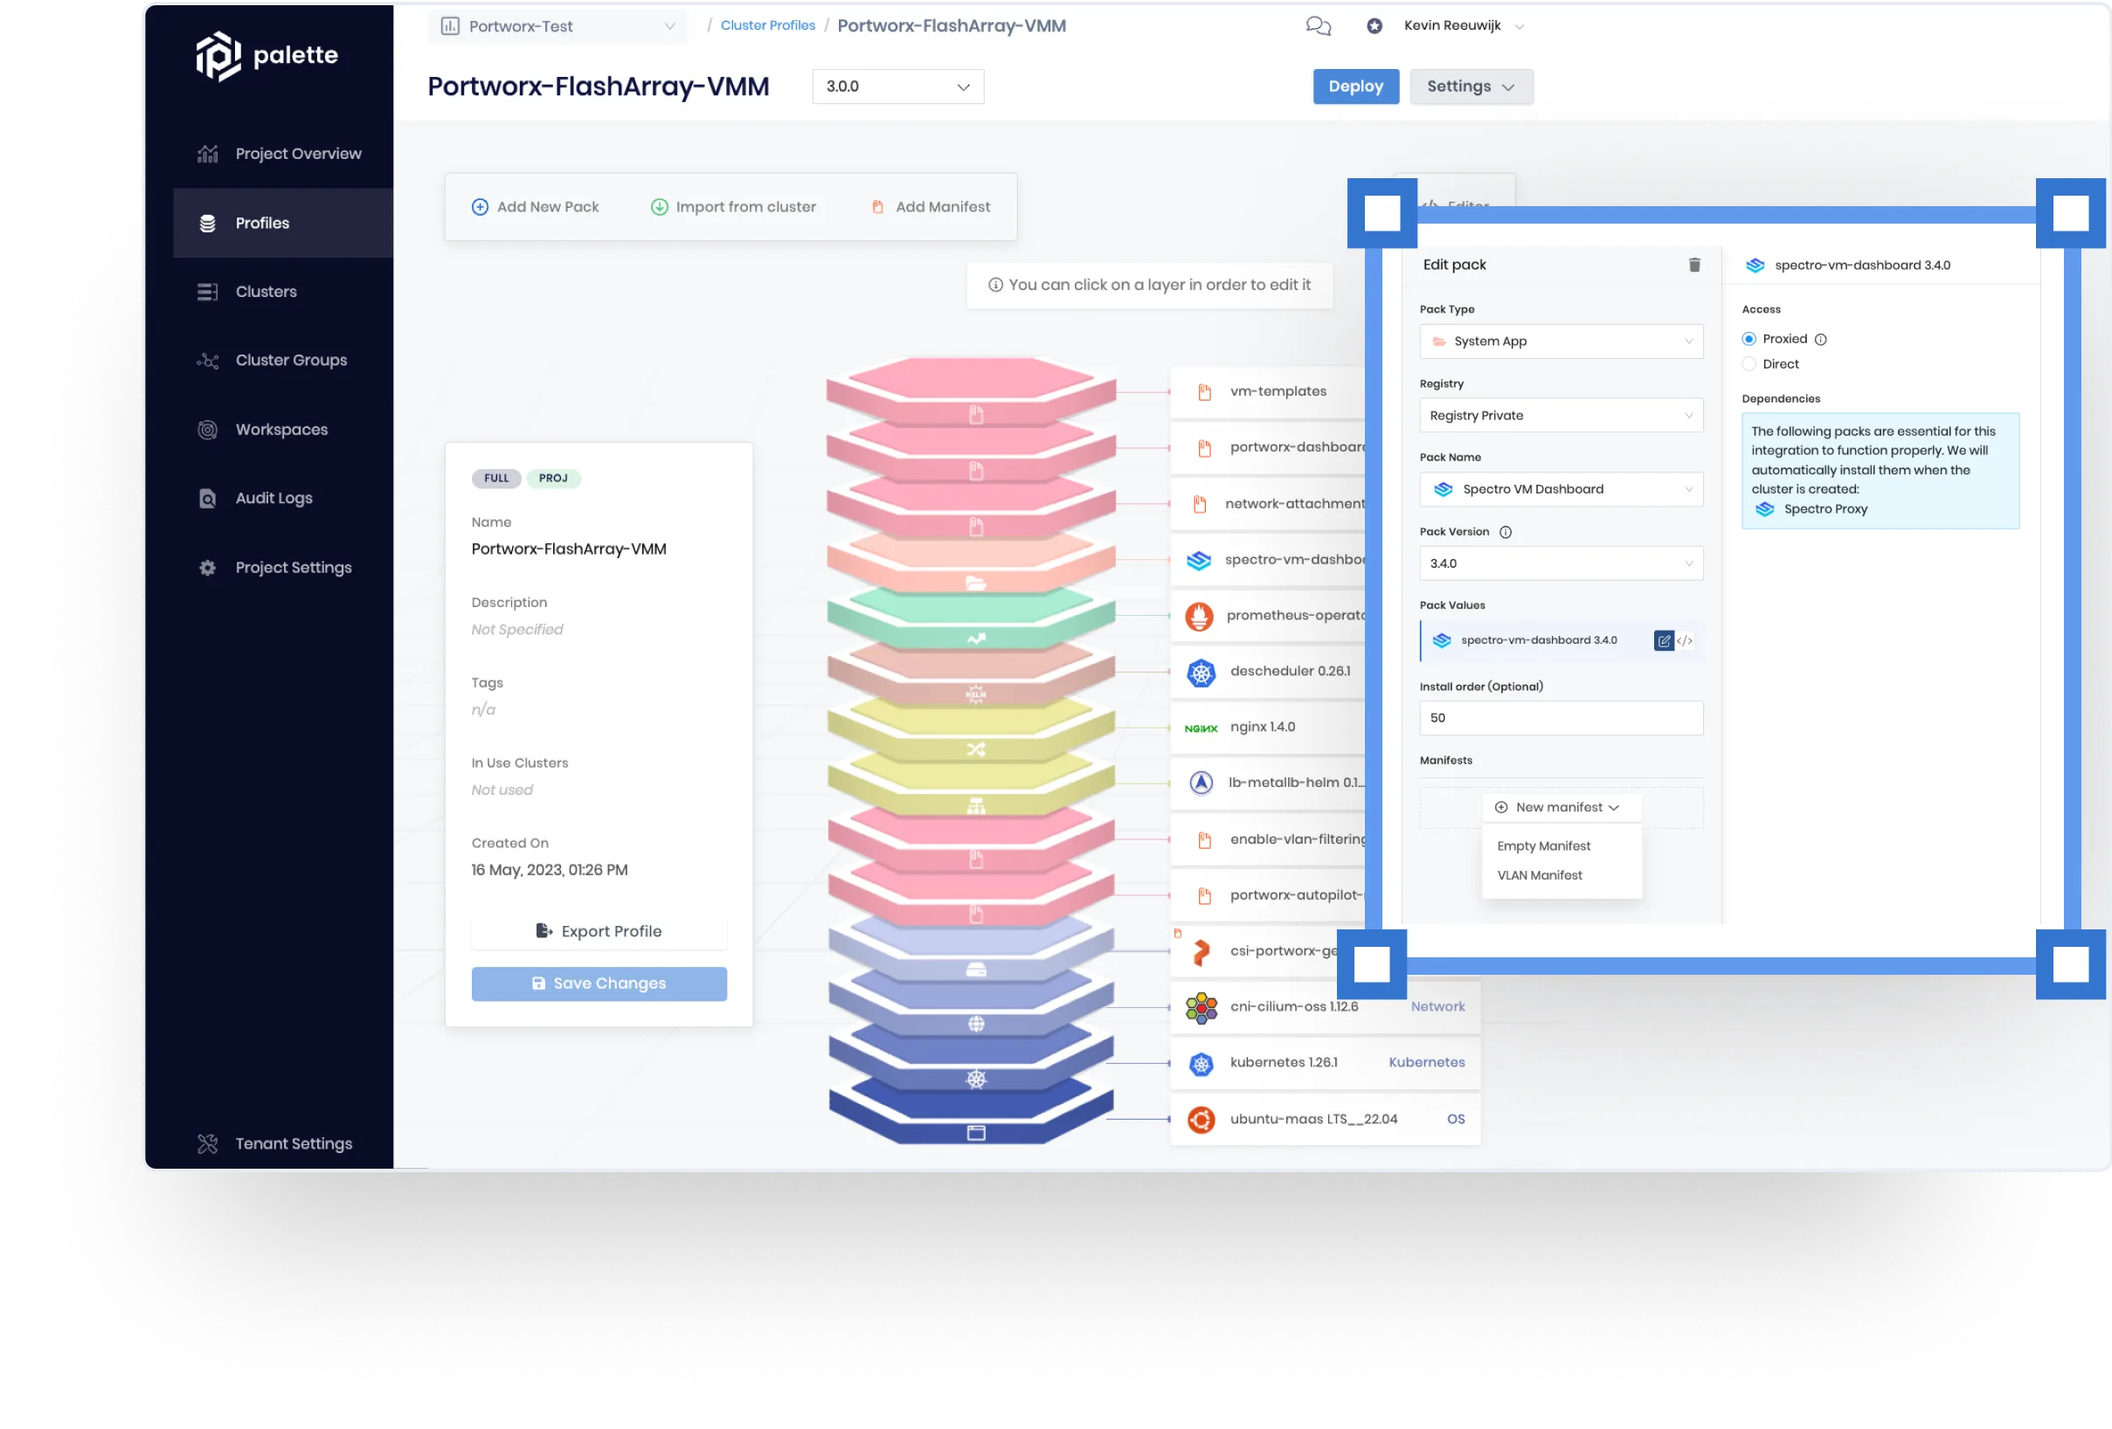Click the Install order input field
The image size is (2112, 1429).
pyautogui.click(x=1561, y=718)
